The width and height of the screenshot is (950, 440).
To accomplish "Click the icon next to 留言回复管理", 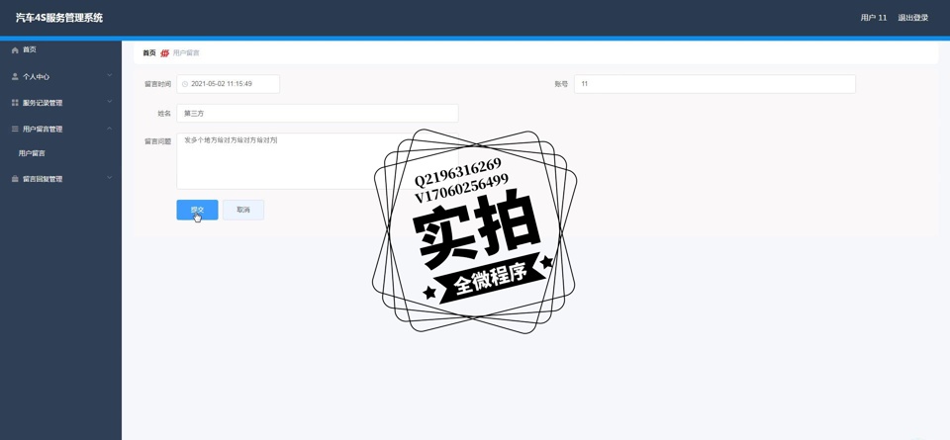I will pyautogui.click(x=15, y=179).
